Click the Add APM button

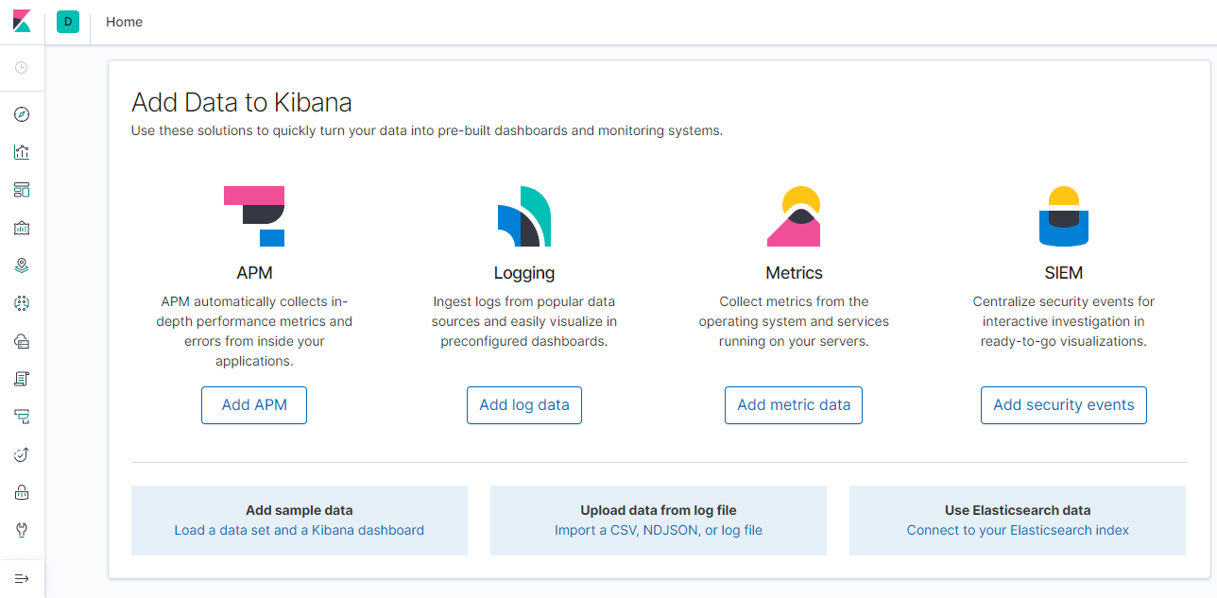[254, 405]
